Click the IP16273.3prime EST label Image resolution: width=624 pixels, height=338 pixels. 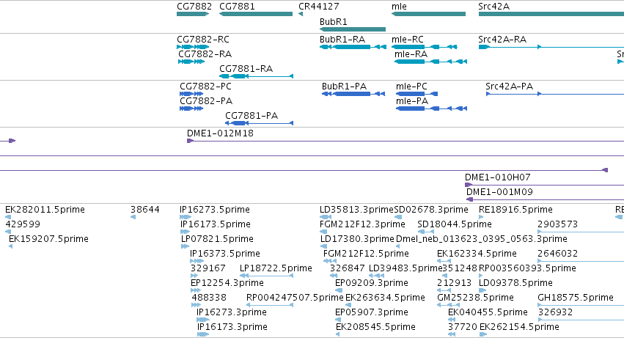coord(232,312)
